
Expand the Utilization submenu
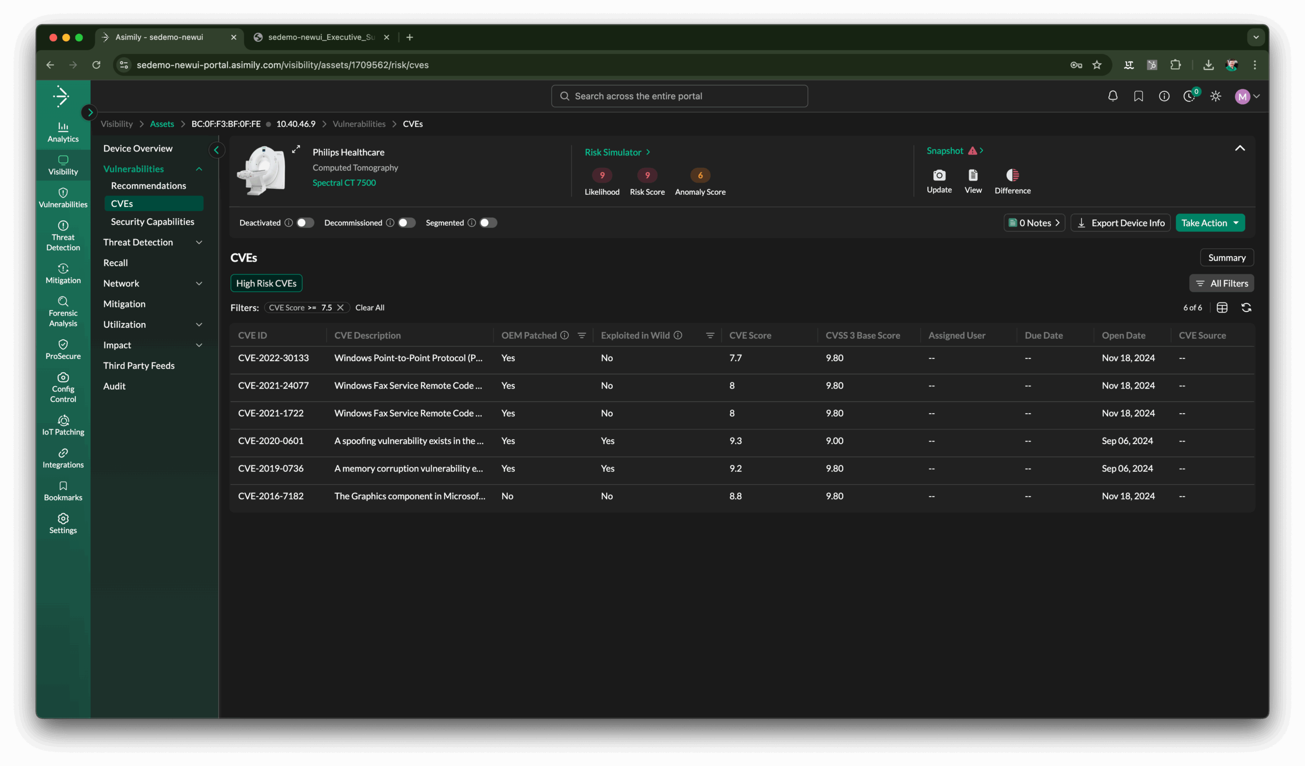(199, 325)
